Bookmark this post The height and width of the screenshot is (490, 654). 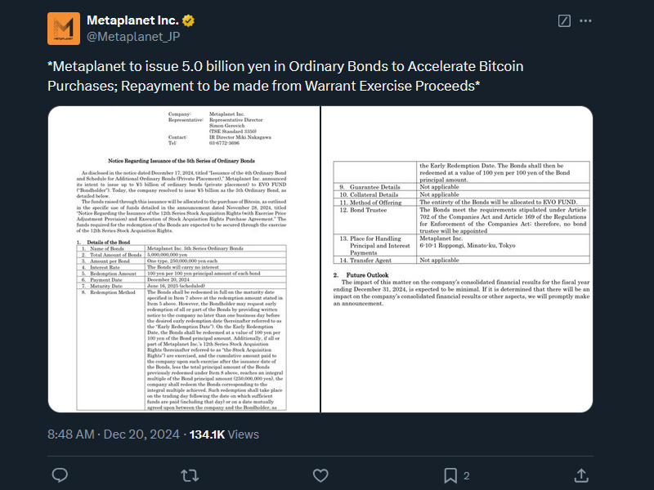450,474
